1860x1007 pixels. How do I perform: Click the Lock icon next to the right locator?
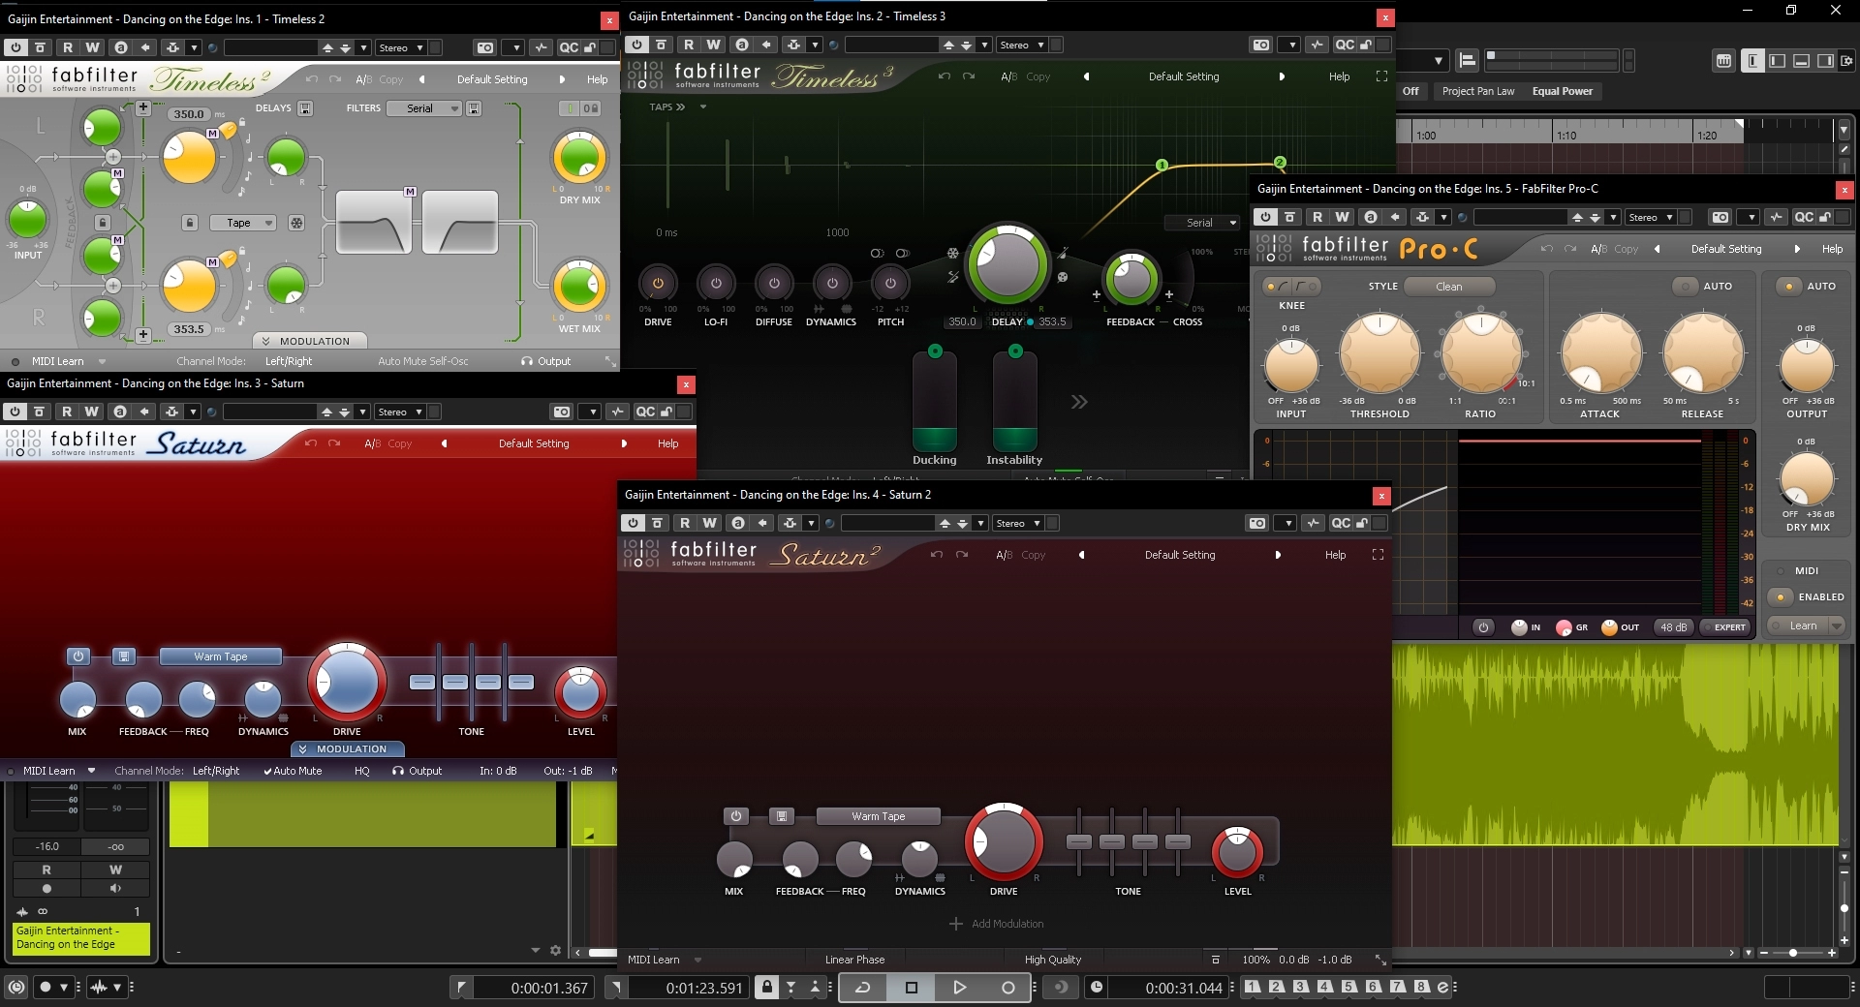click(767, 988)
